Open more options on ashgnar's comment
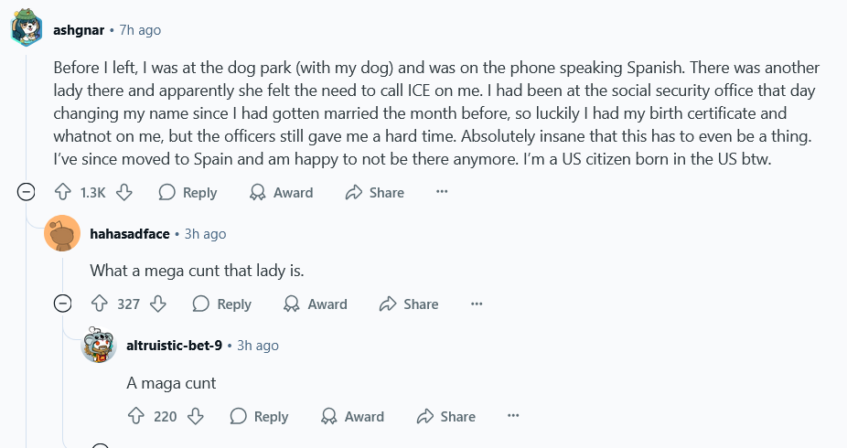 point(442,192)
